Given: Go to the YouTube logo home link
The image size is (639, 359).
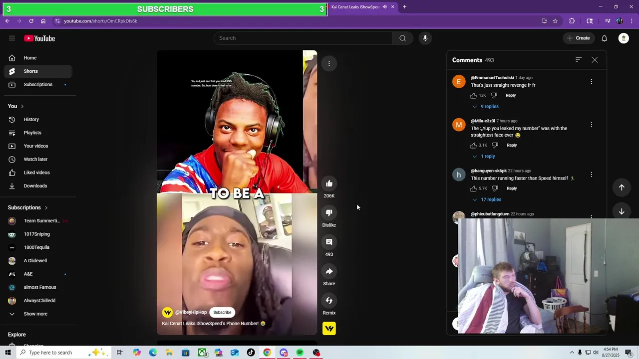Looking at the screenshot, I should tap(39, 38).
